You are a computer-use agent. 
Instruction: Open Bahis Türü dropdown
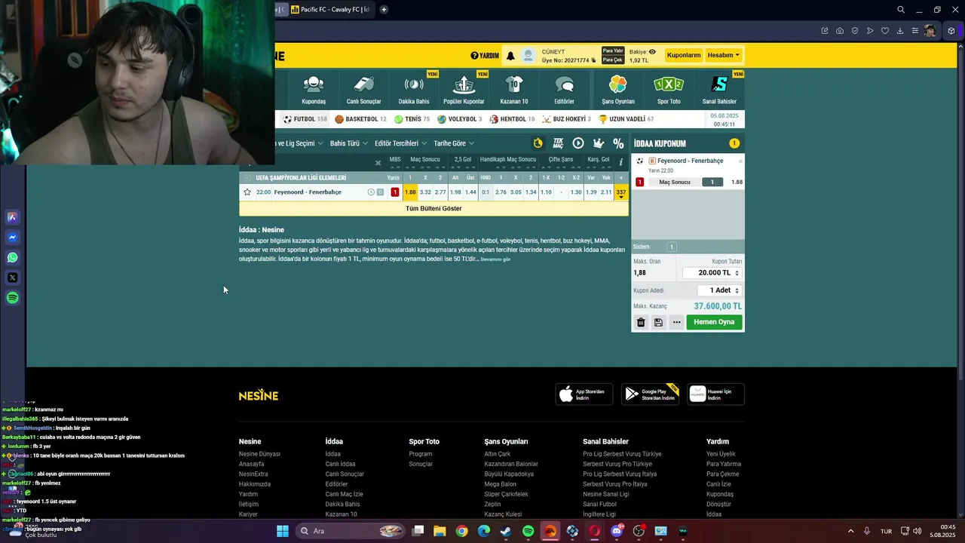click(x=349, y=143)
